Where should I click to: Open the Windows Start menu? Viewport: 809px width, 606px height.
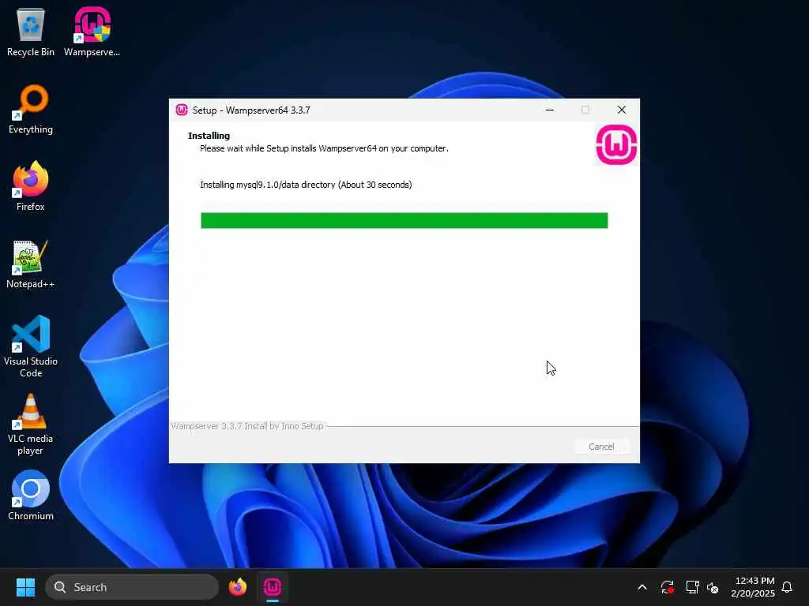pos(25,587)
